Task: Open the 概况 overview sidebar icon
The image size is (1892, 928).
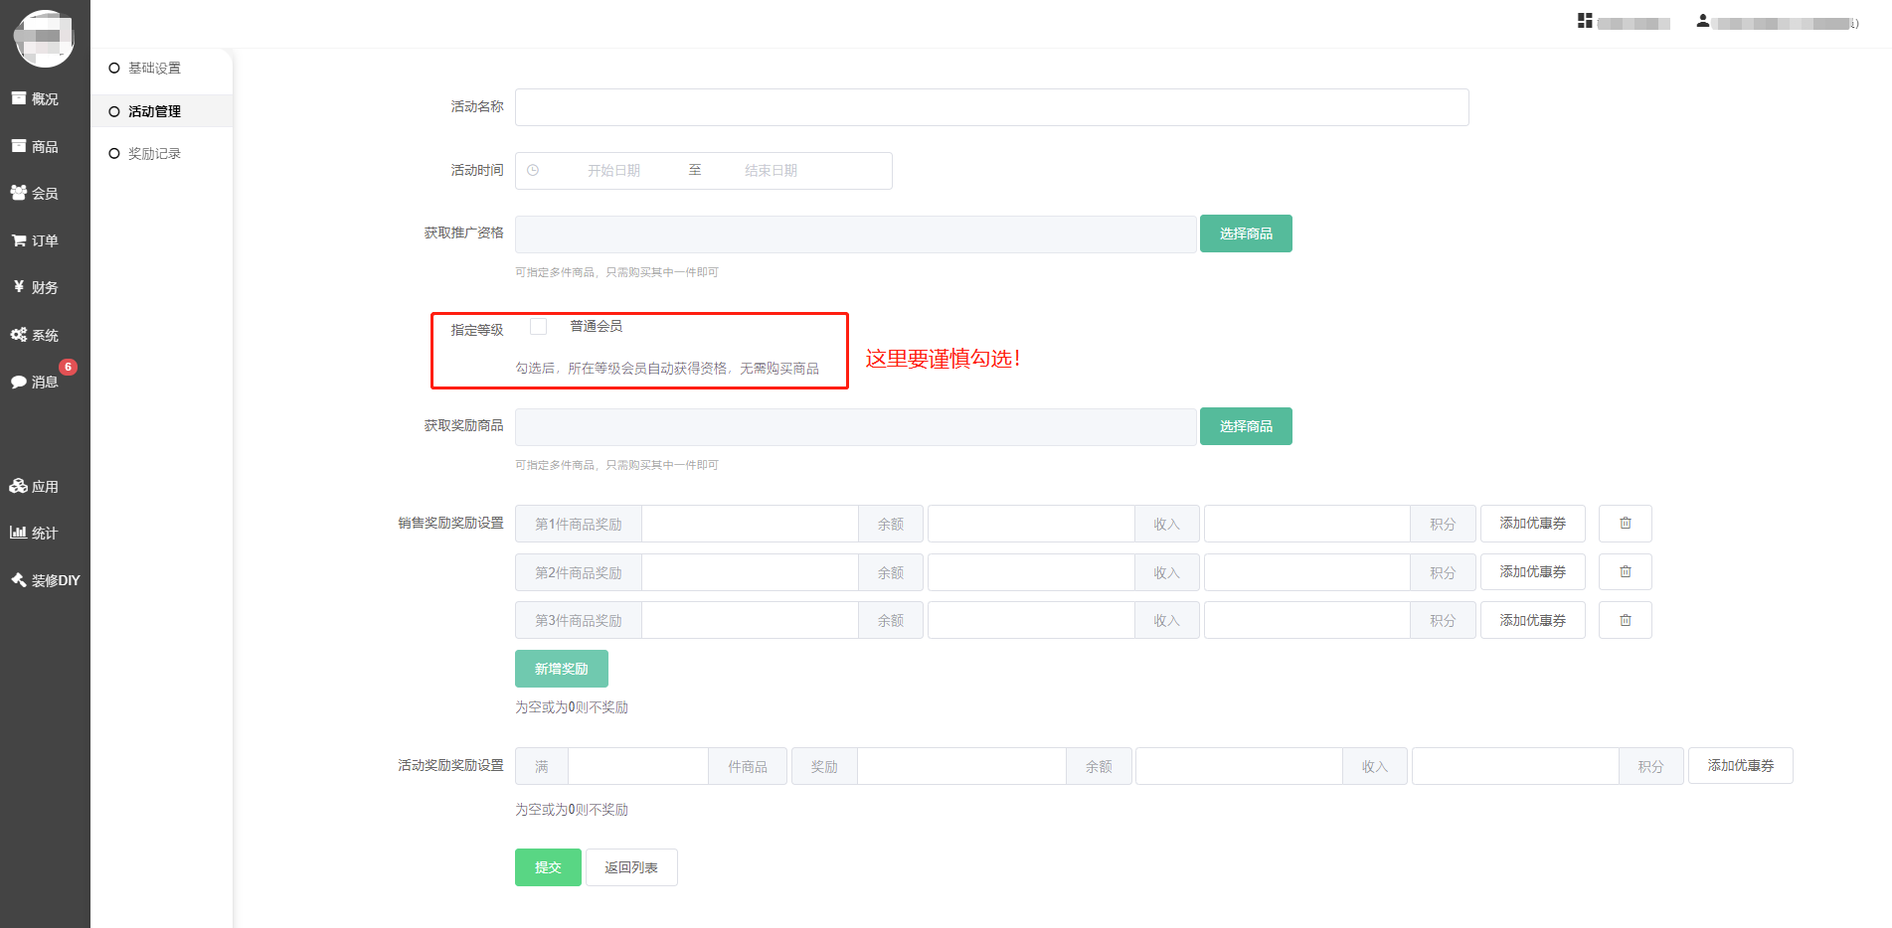Action: 35,99
